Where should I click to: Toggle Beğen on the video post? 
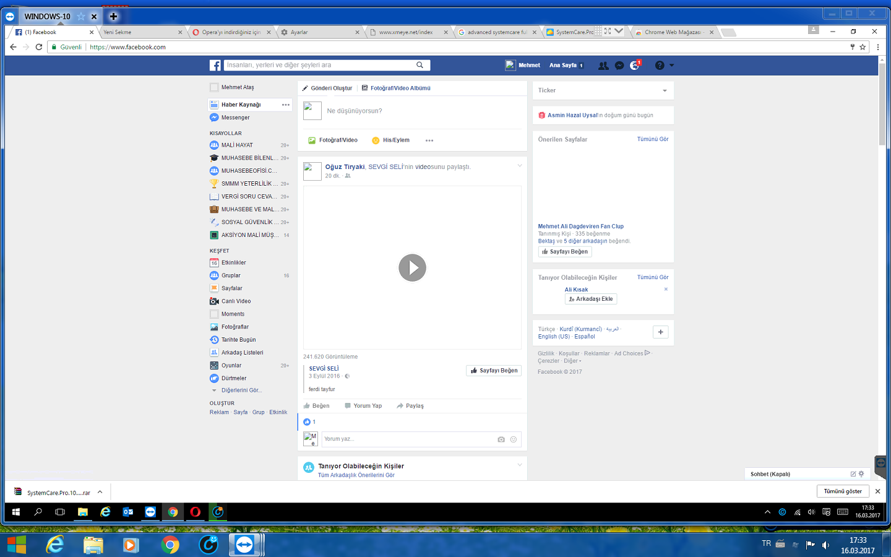click(316, 406)
